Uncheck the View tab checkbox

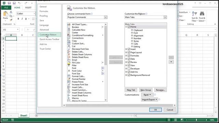click(129, 65)
